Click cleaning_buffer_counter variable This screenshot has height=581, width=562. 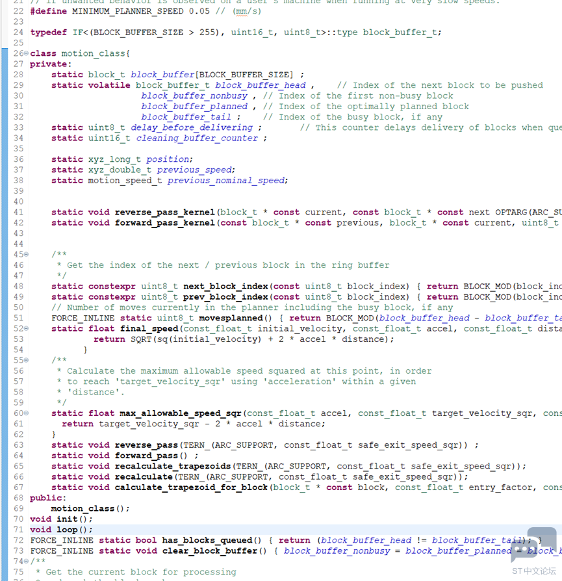coord(197,138)
